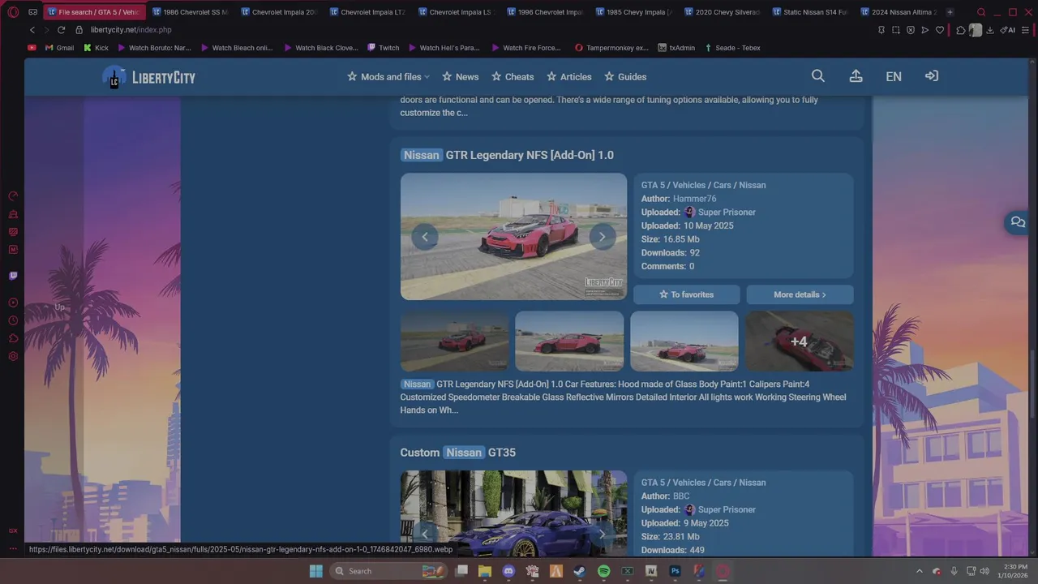The height and width of the screenshot is (584, 1038).
Task: Open the Tampermonkey bookmark
Action: pyautogui.click(x=611, y=48)
